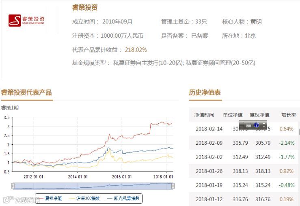The image size is (300, 206).
Task: Select the 2018-01-26 date cell
Action: pos(209,171)
